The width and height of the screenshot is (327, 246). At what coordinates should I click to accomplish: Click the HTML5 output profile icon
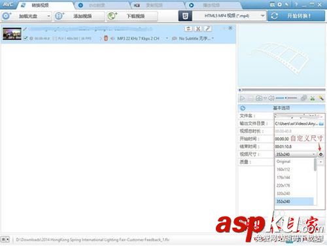pos(185,16)
